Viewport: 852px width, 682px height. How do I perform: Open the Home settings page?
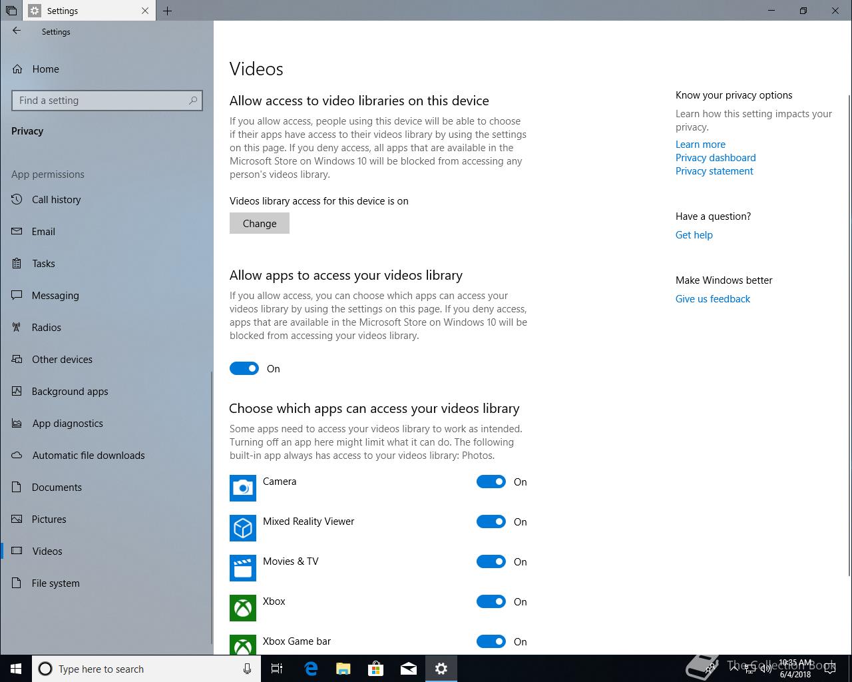pos(106,69)
